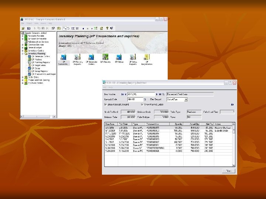Open the I/P Registration icon
The width and height of the screenshot is (266, 199).
pos(147,57)
